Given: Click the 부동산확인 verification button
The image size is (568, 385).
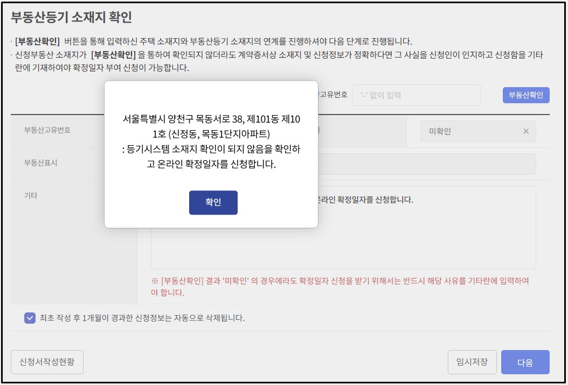Looking at the screenshot, I should (525, 95).
